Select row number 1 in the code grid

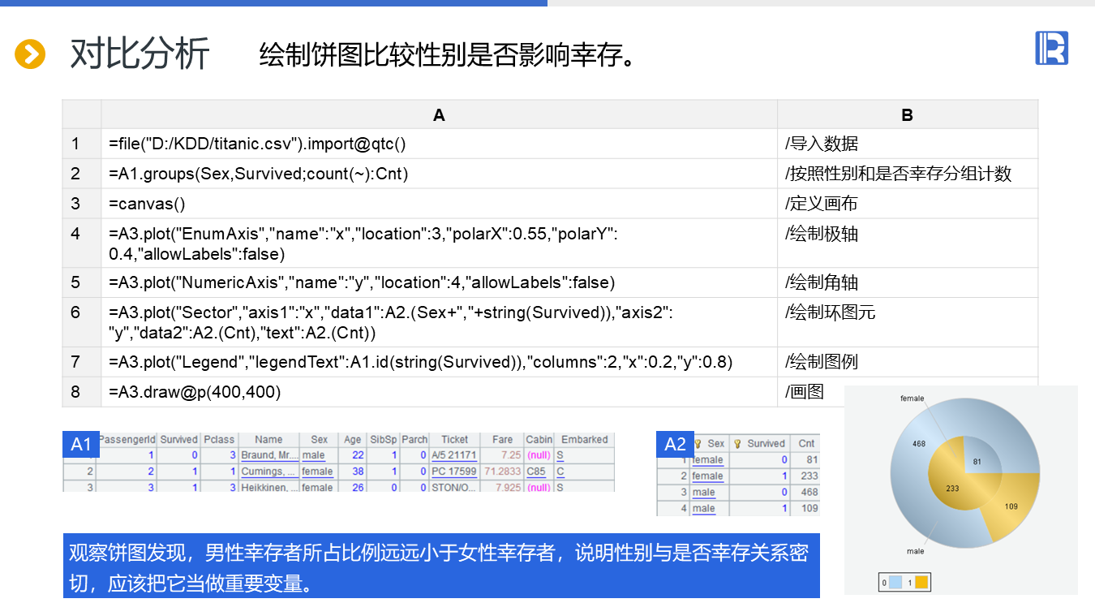[x=82, y=144]
